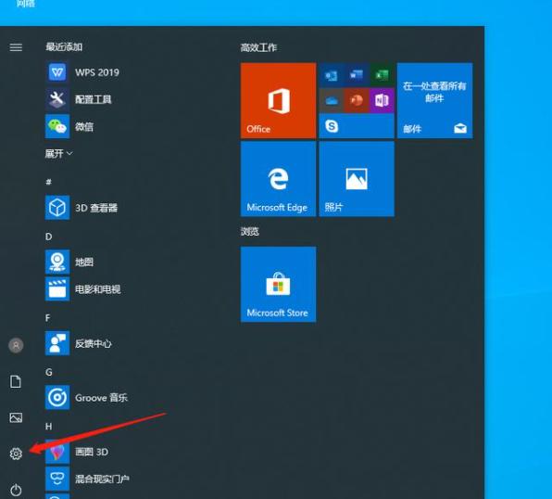Jump via the D letter header
Viewport: 552px width, 499px height.
tap(48, 237)
